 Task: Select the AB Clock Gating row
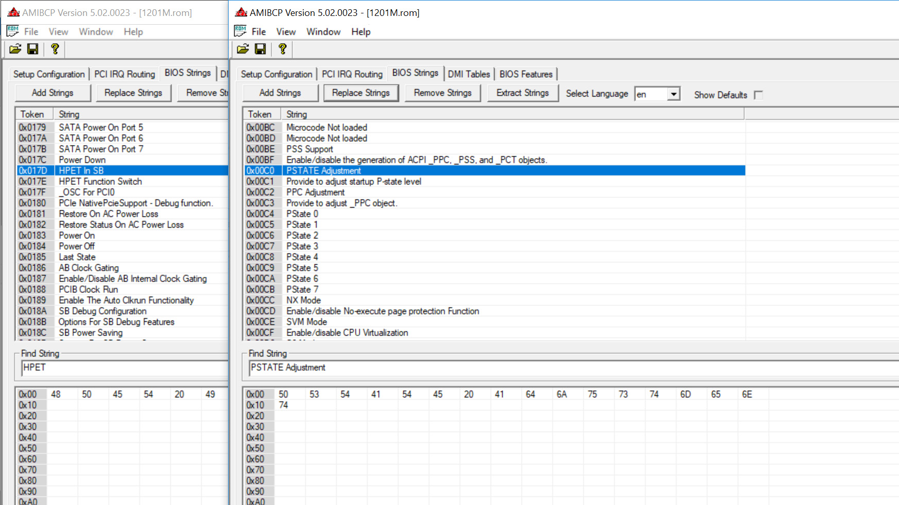tap(123, 268)
